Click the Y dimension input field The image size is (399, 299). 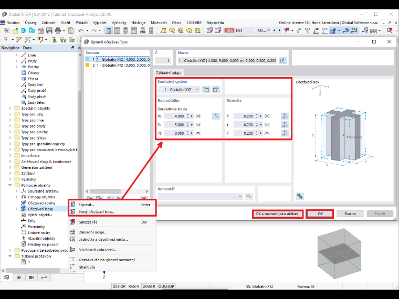point(244,125)
